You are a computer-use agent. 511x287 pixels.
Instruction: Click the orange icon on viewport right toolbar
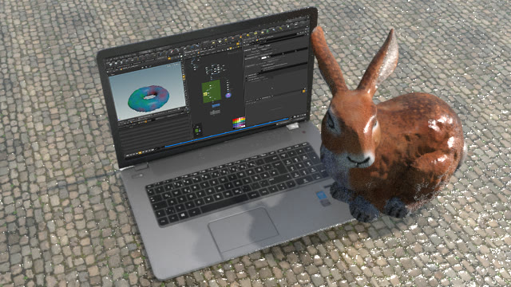(184, 77)
